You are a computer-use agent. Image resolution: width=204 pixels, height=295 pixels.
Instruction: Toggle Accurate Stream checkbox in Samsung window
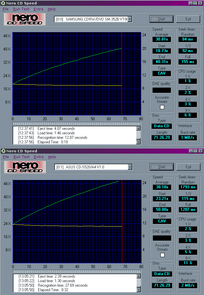162,107
